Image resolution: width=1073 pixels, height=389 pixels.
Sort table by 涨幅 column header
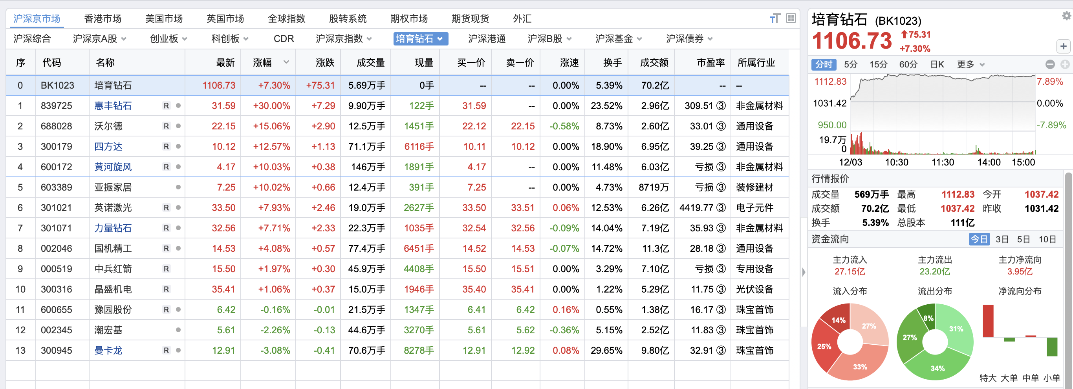pyautogui.click(x=268, y=62)
